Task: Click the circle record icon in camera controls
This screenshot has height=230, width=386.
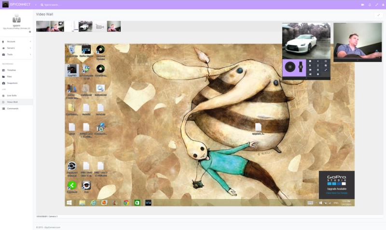Action: (x=326, y=61)
